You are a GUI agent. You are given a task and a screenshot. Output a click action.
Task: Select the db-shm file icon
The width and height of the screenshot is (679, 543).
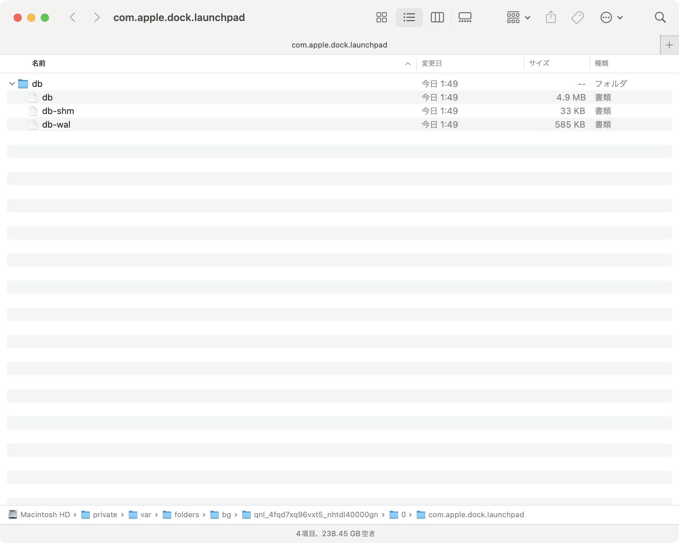click(33, 111)
